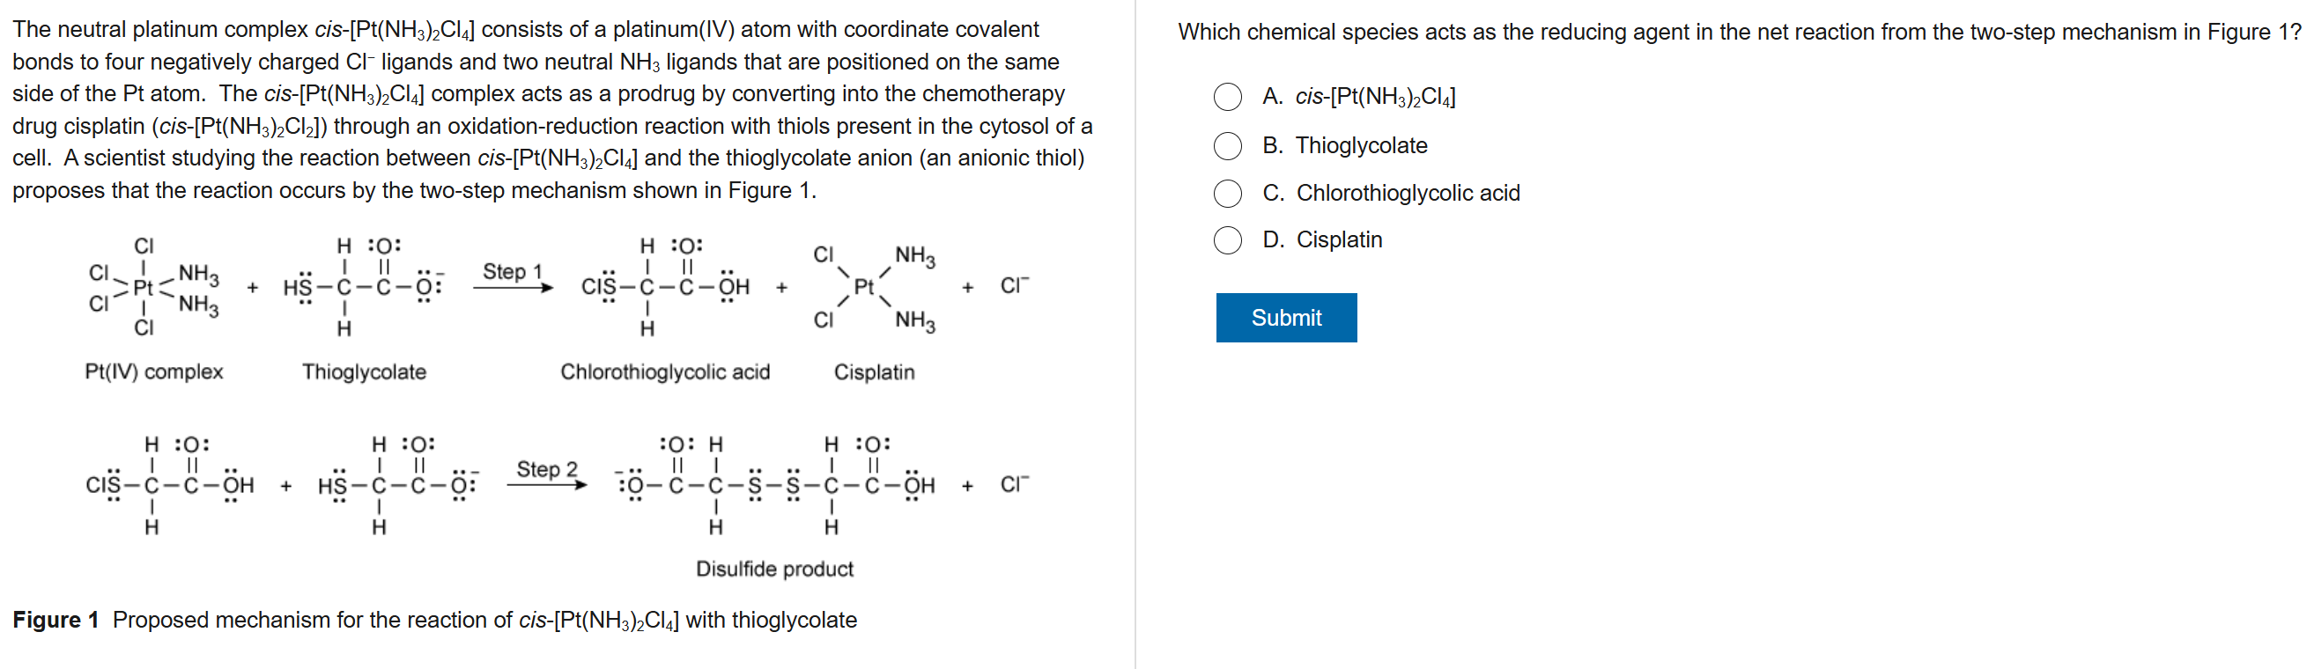The image size is (2314, 669).
Task: Click the Chlorothioglycolic acid label inside the figure
Action: [665, 371]
